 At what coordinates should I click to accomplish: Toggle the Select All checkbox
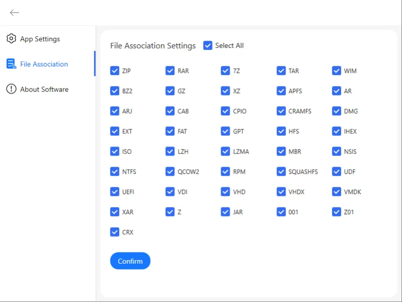pos(208,45)
